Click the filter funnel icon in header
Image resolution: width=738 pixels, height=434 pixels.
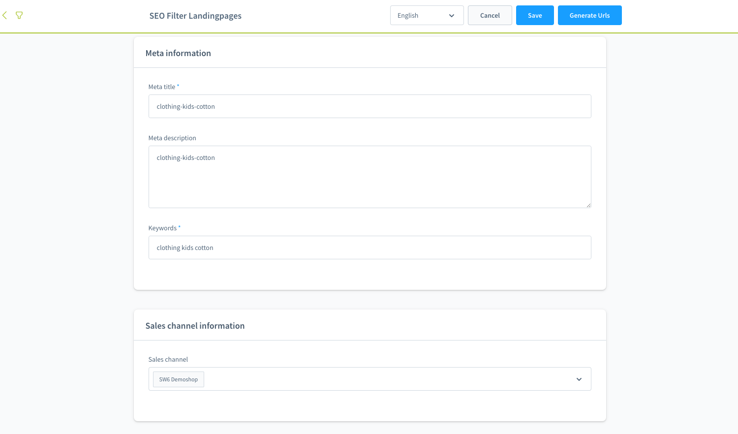[x=19, y=15]
